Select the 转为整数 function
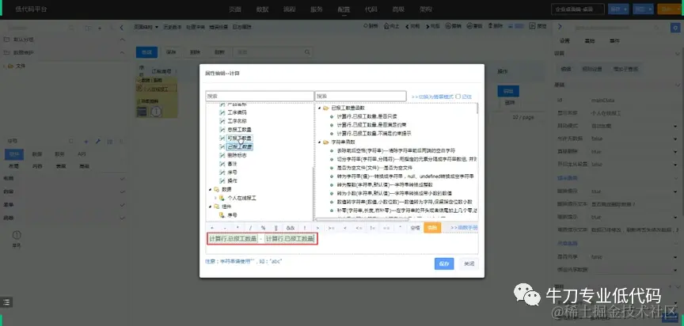Viewport: 684px width, 326px height. [383, 185]
